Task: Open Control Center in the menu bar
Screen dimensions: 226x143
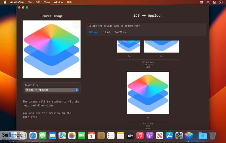Action: click(x=215, y=2)
